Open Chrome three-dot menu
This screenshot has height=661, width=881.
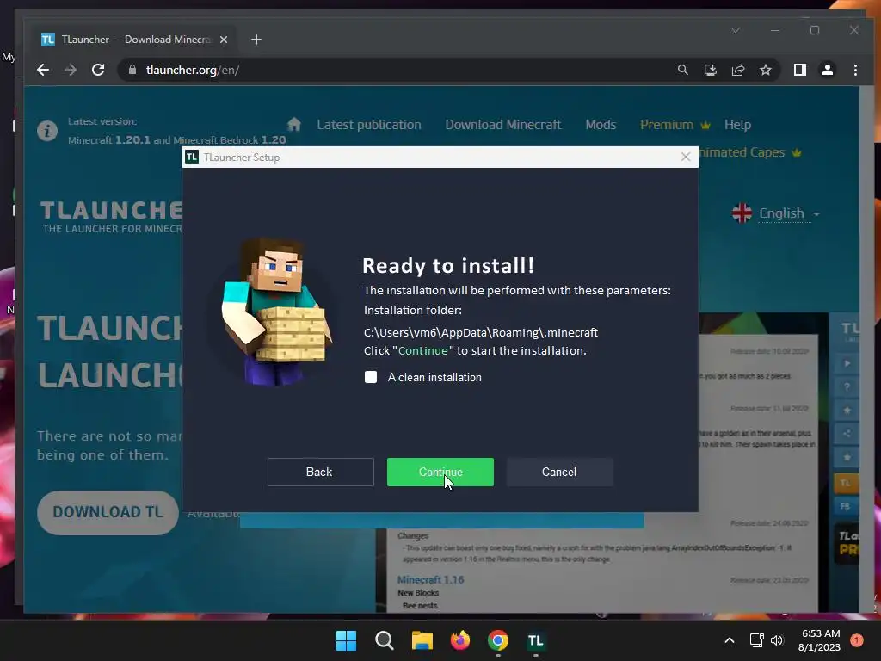(855, 70)
